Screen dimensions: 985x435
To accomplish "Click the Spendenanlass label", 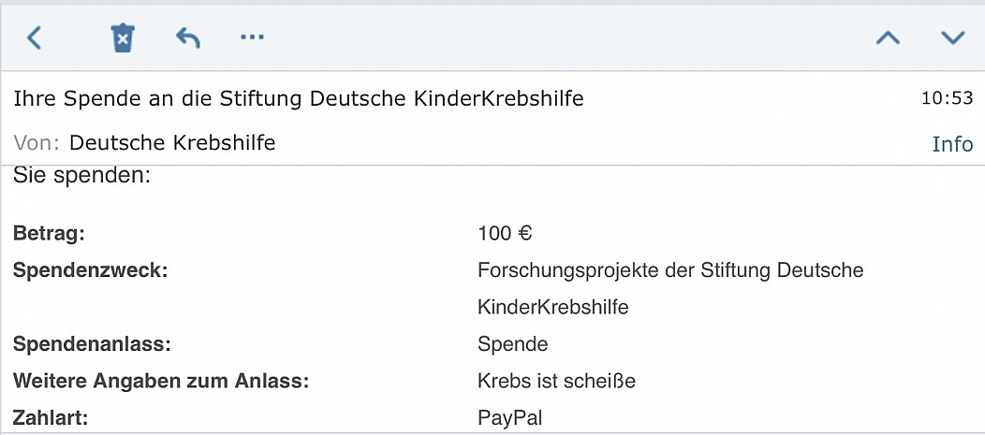I will (x=92, y=344).
